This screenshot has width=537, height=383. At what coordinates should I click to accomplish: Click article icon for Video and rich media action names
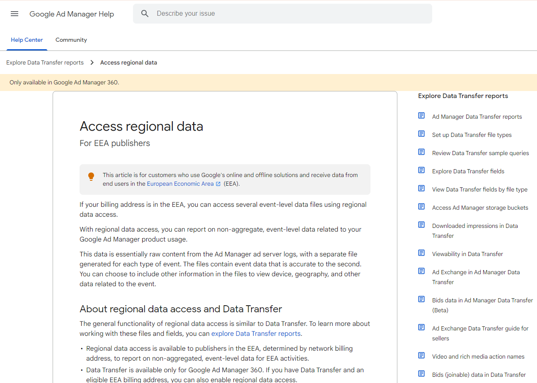click(421, 355)
